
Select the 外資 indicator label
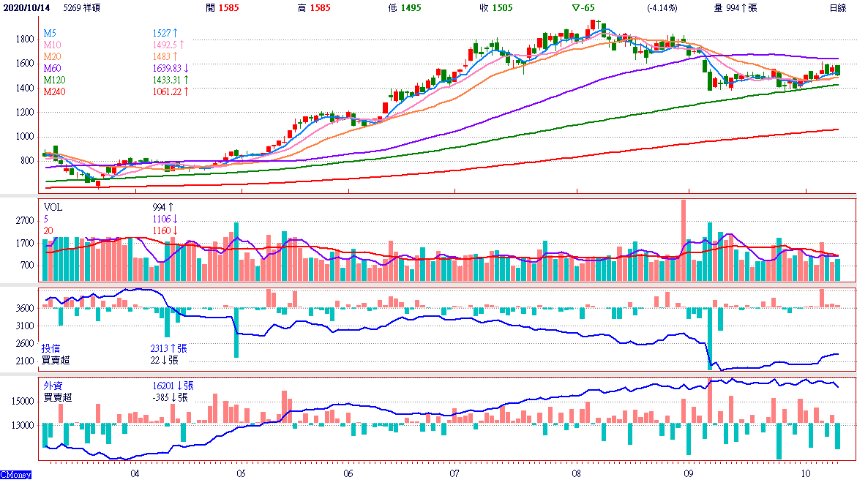click(x=53, y=386)
